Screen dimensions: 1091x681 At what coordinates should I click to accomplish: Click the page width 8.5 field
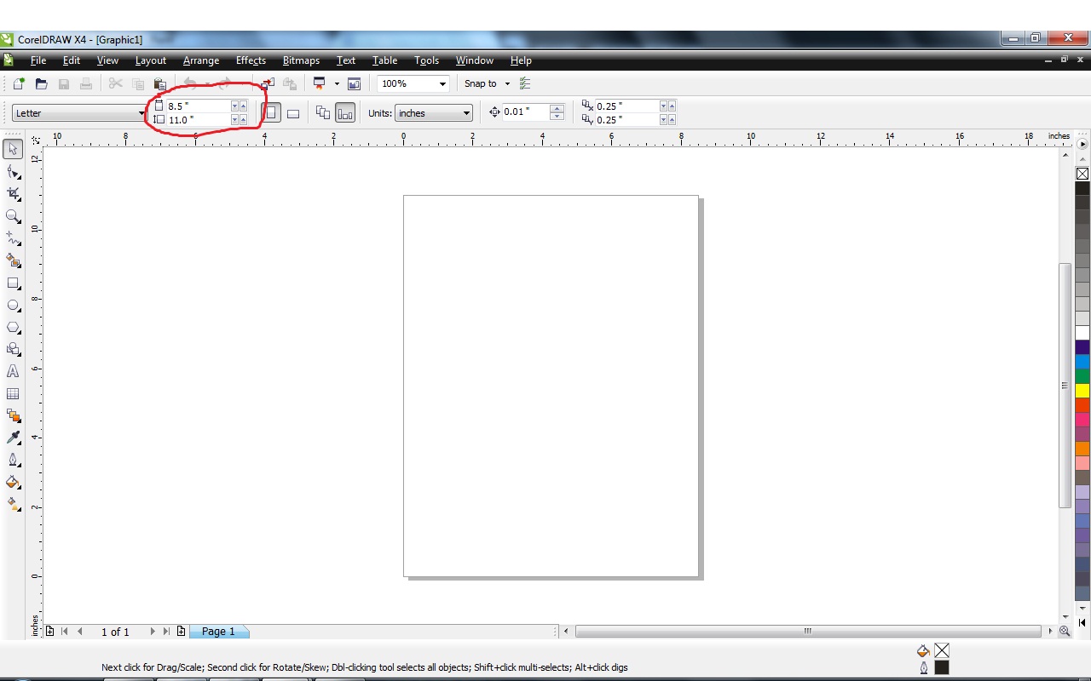199,106
